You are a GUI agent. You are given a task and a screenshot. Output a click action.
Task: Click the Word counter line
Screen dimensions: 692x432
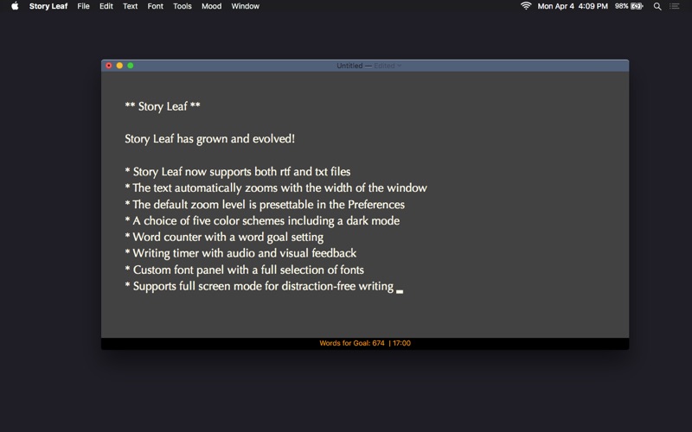224,237
